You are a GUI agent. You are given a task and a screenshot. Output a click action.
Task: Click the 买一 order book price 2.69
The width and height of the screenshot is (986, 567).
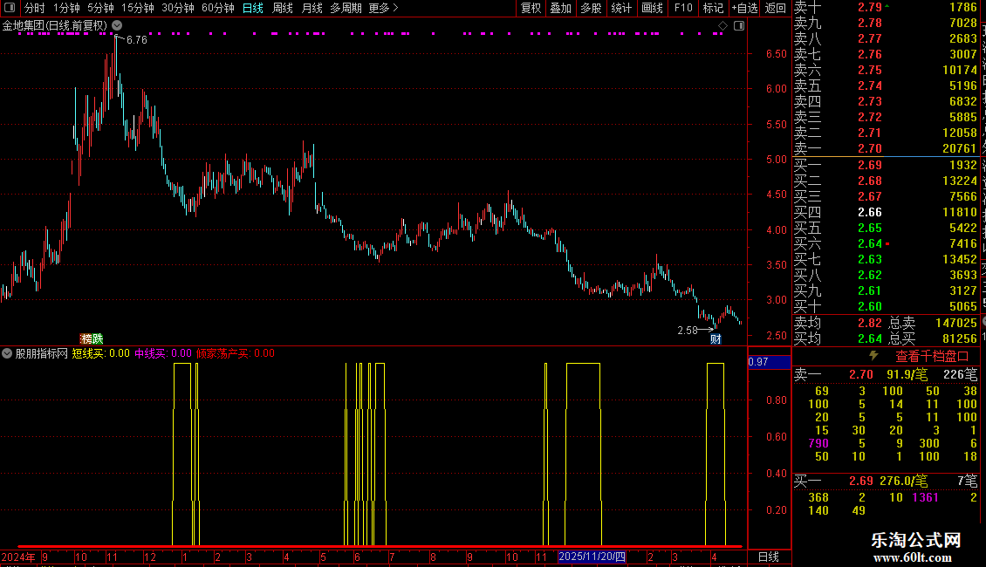[x=870, y=165]
